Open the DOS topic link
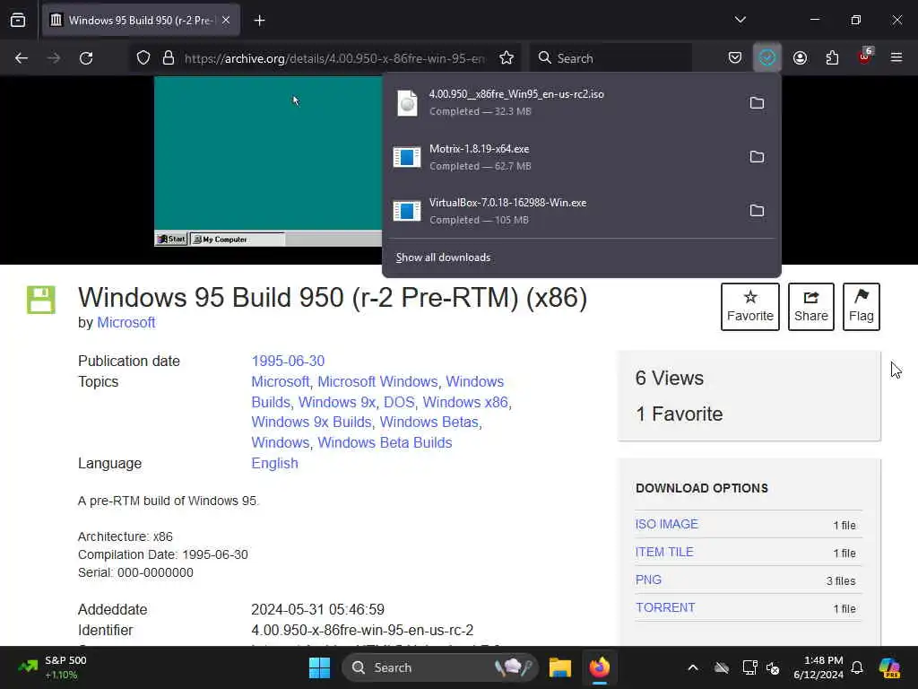 tap(399, 403)
